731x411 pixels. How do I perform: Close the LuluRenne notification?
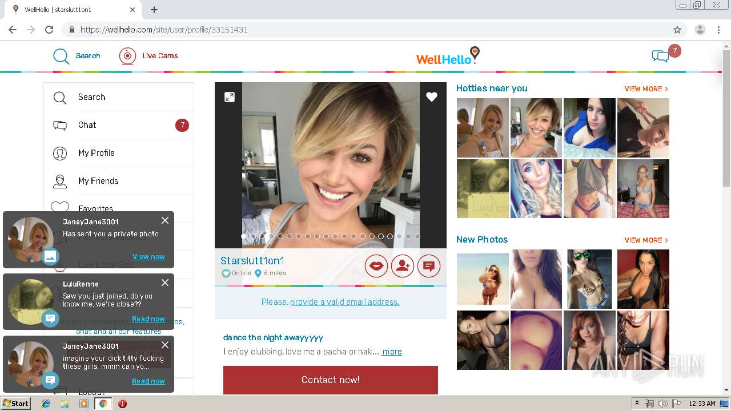165,283
